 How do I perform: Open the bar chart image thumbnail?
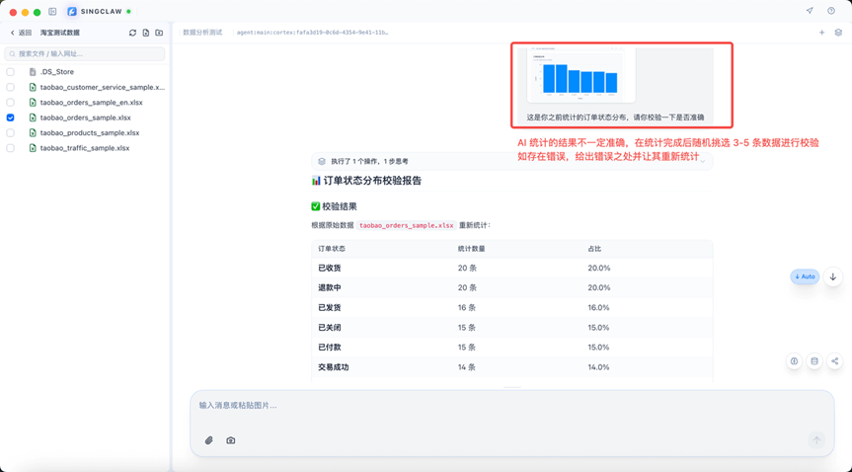pyautogui.click(x=581, y=74)
